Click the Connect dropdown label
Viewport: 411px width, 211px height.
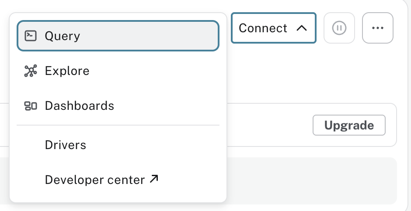tap(263, 28)
